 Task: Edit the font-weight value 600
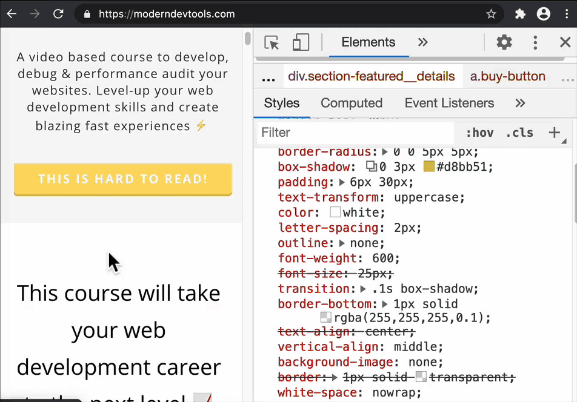click(x=382, y=258)
